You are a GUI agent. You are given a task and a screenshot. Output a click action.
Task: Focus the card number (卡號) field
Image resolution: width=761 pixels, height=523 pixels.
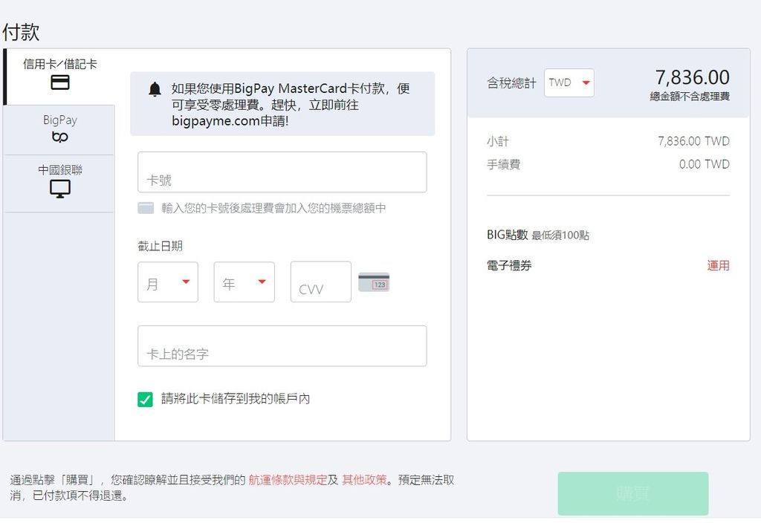tap(282, 173)
